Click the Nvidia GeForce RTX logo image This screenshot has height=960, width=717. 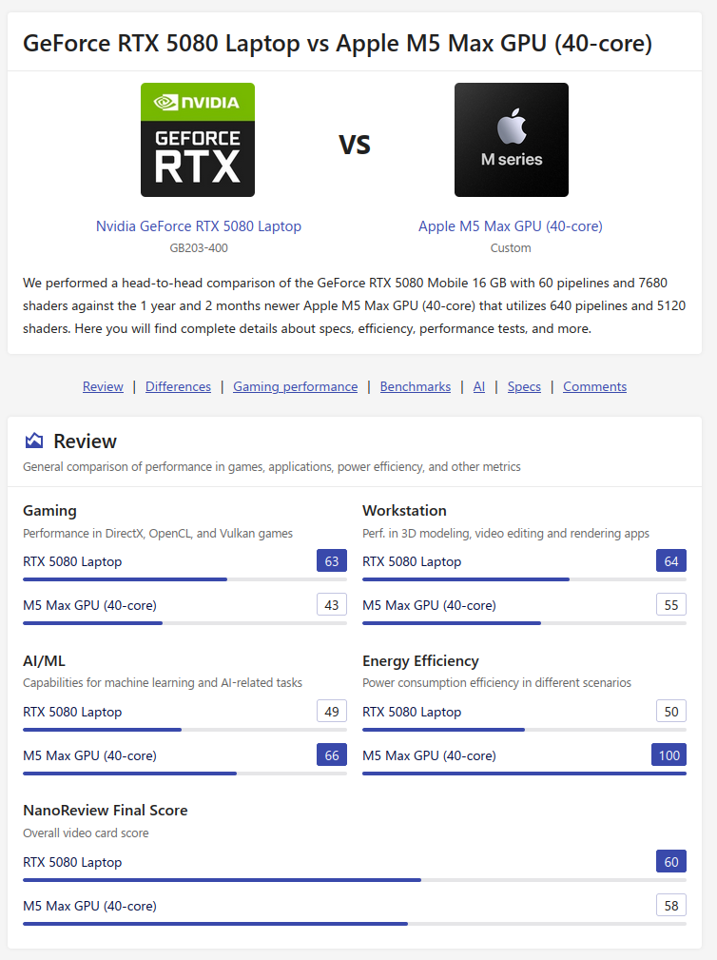coord(198,140)
